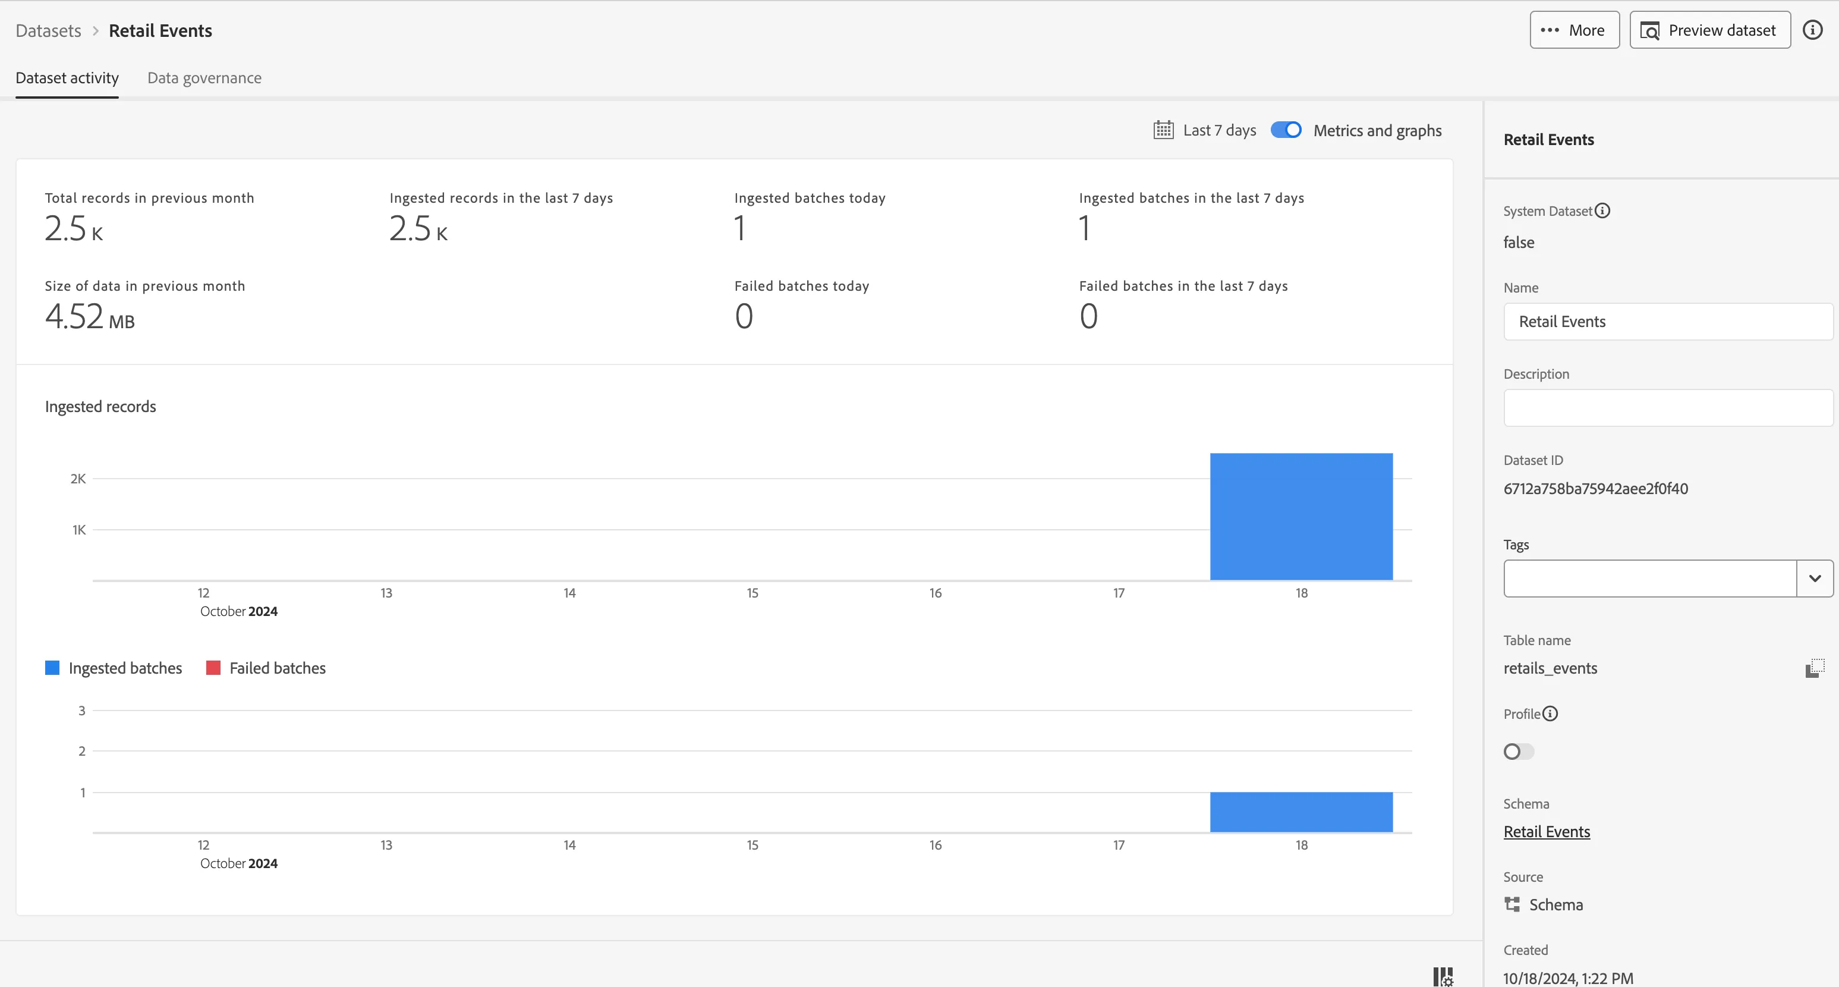Click the calendar icon for Last 7 days

tap(1163, 130)
